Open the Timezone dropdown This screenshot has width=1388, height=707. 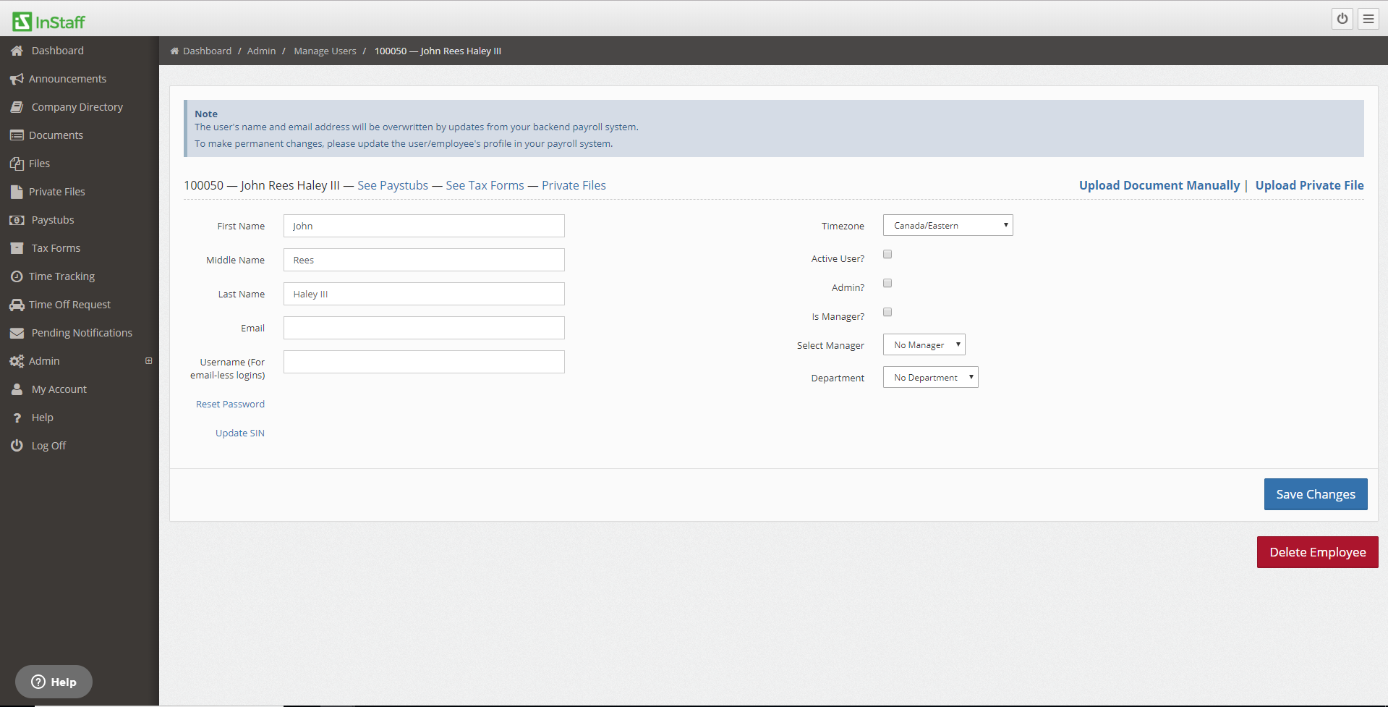click(x=947, y=225)
